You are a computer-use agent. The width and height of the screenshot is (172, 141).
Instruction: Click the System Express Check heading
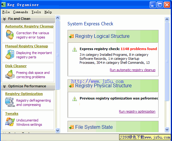tap(90, 24)
